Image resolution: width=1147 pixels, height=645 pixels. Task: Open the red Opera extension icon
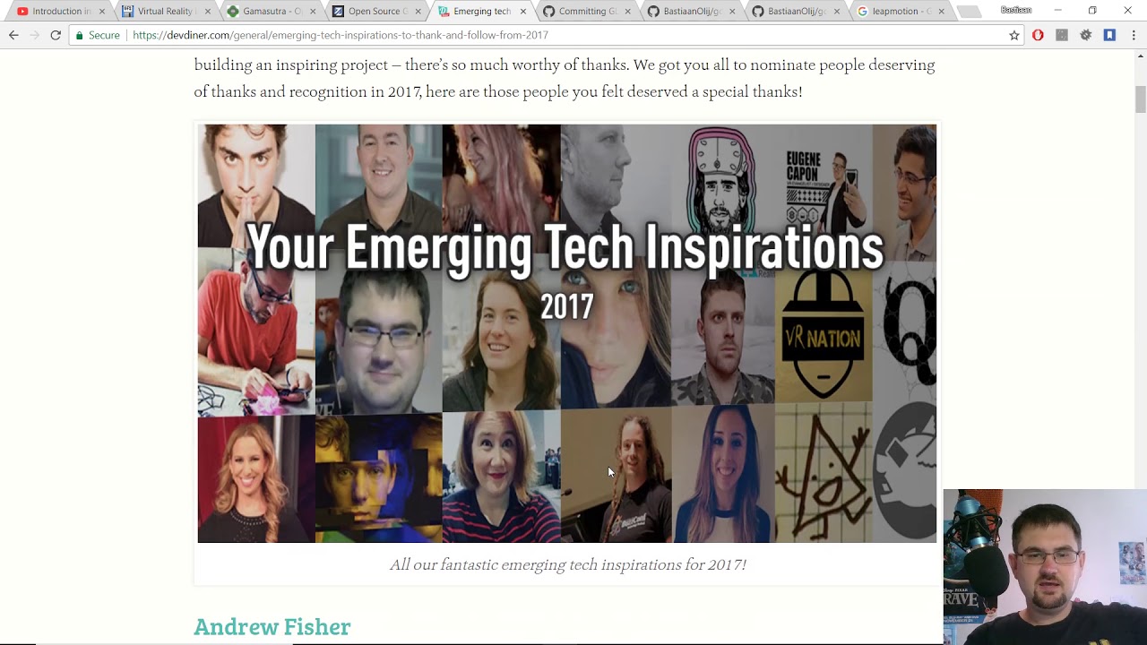1038,35
